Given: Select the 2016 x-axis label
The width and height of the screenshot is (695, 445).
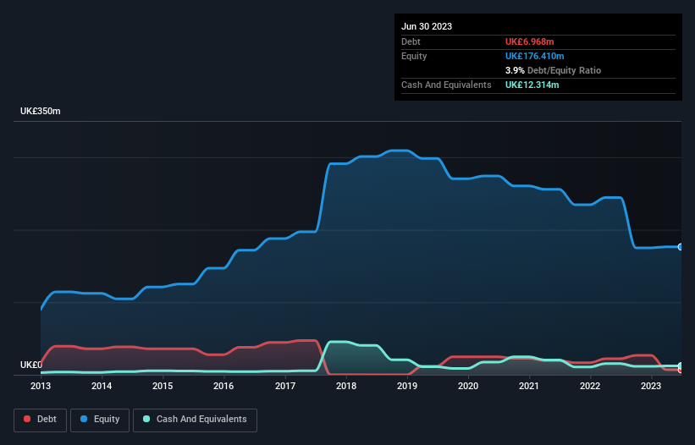Looking at the screenshot, I should [223, 386].
